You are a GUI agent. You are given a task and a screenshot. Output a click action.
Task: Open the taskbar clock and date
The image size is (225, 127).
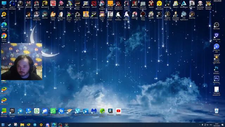tap(217, 125)
